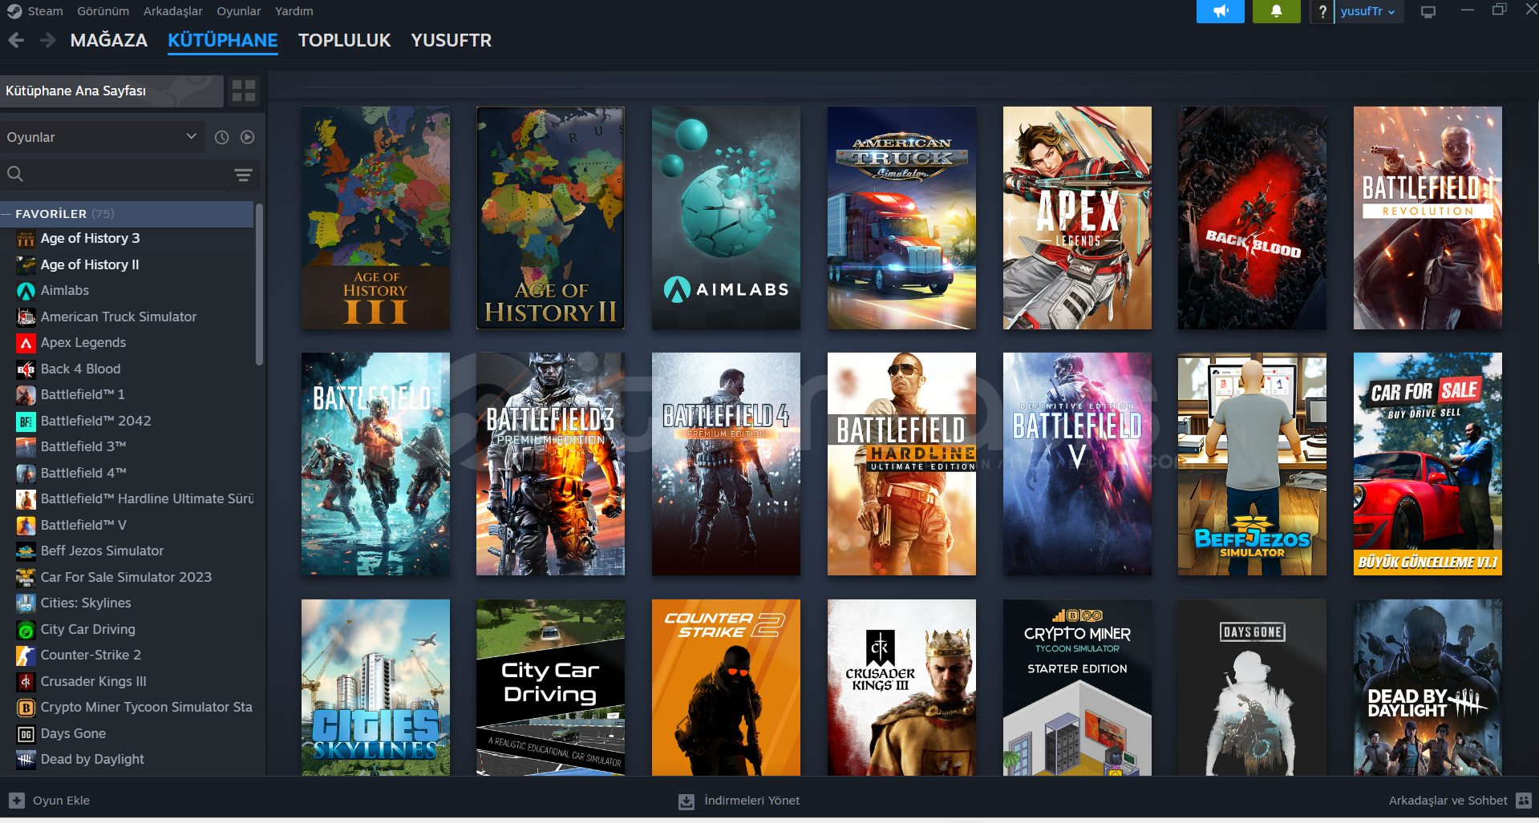Select City Car Driving icon in sidebar
Viewport: 1539px width, 823px height.
point(26,630)
